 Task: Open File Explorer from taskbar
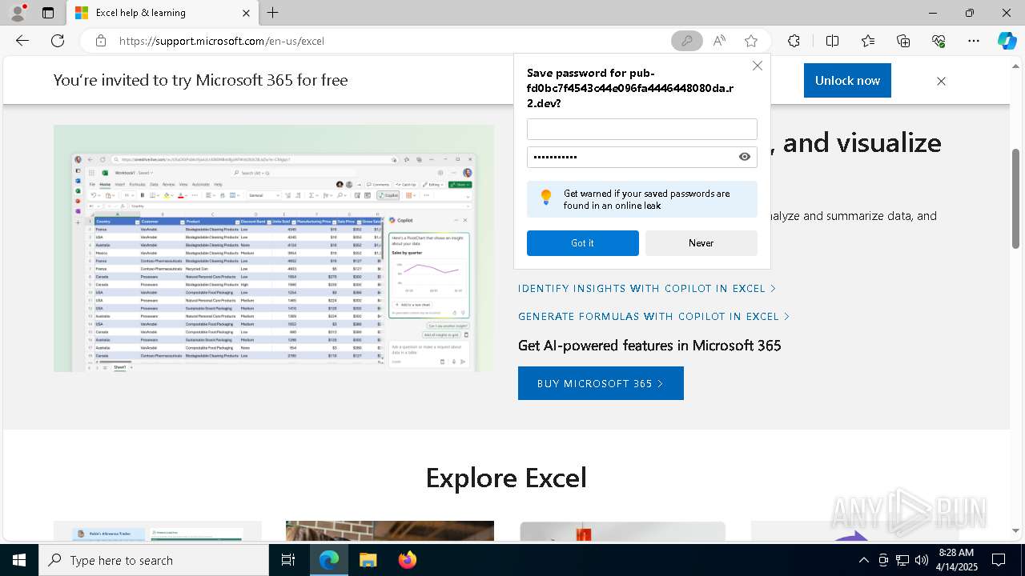click(x=368, y=560)
